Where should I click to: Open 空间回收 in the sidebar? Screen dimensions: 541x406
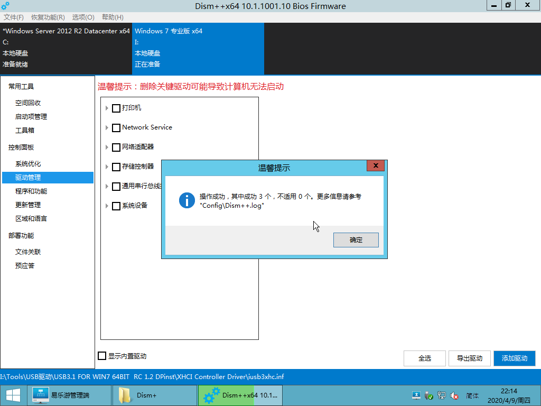point(28,103)
